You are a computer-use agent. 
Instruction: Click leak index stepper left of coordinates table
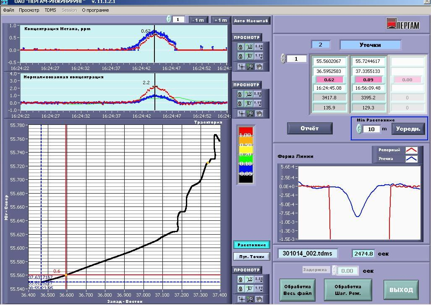[x=283, y=59]
